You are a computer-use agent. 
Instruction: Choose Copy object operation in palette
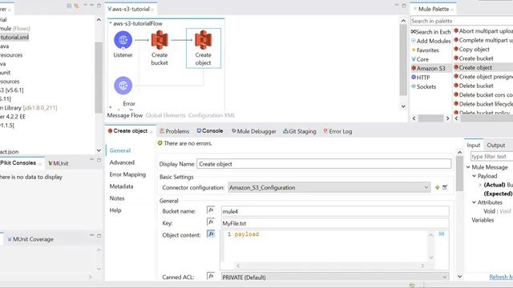(471, 50)
